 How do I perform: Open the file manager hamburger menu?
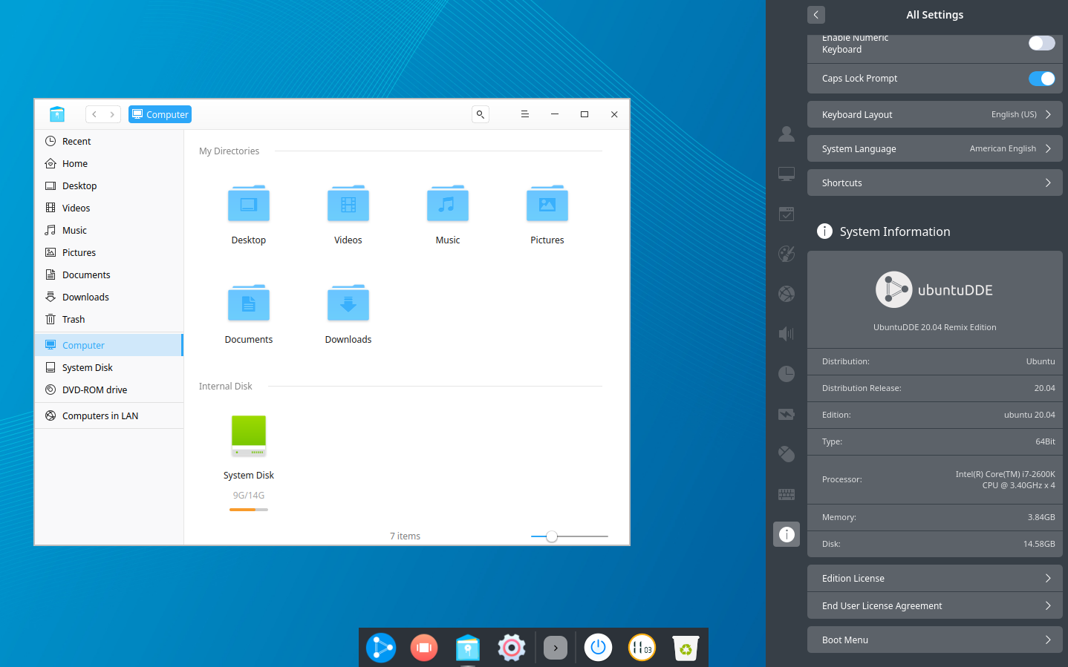tap(525, 114)
